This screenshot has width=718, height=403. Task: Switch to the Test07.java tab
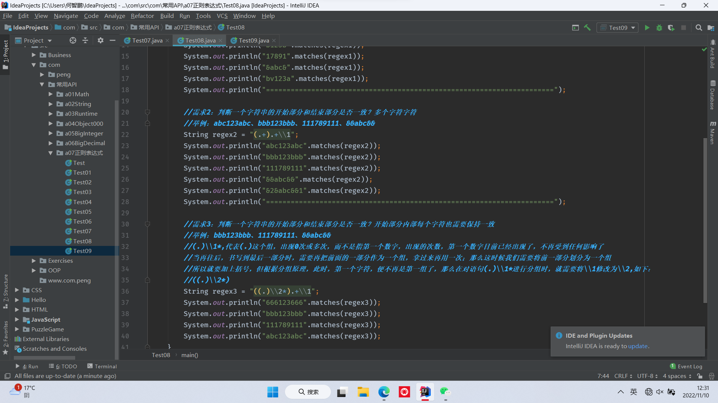147,40
